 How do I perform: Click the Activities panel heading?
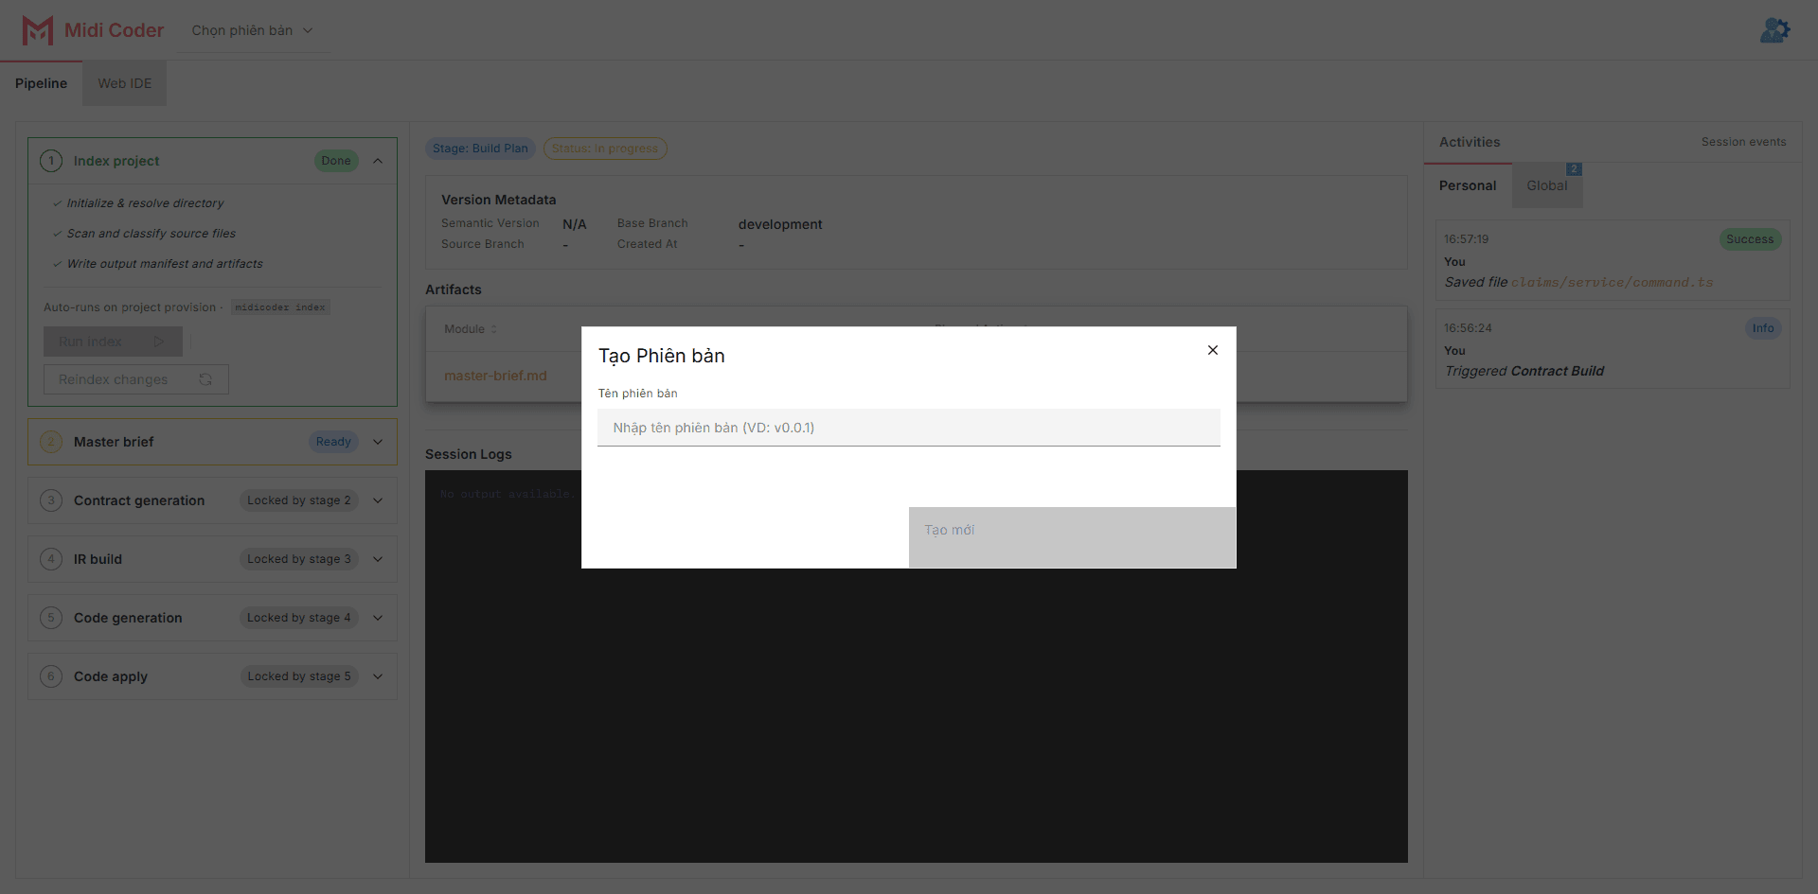point(1470,142)
